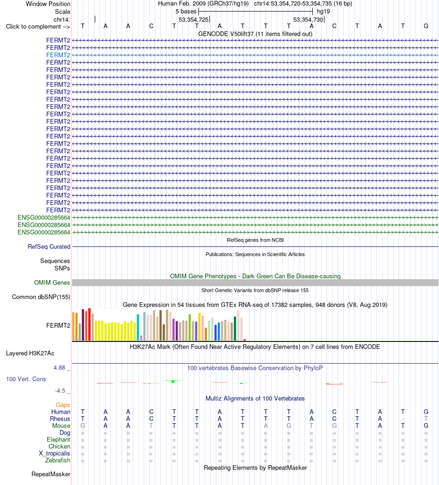439x485 pixels.
Task: Click the G base in the complement sequence row
Action: [426, 26]
